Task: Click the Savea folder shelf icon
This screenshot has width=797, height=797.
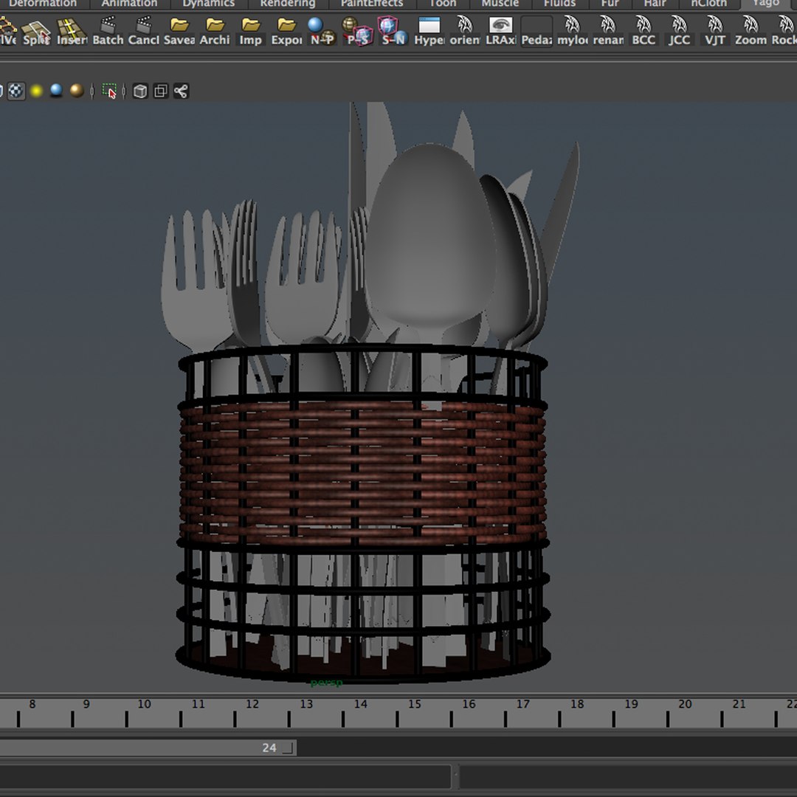Action: tap(179, 30)
